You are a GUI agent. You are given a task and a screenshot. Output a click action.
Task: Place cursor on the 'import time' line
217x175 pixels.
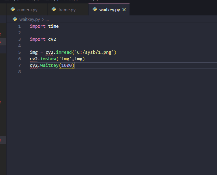[x=44, y=26]
